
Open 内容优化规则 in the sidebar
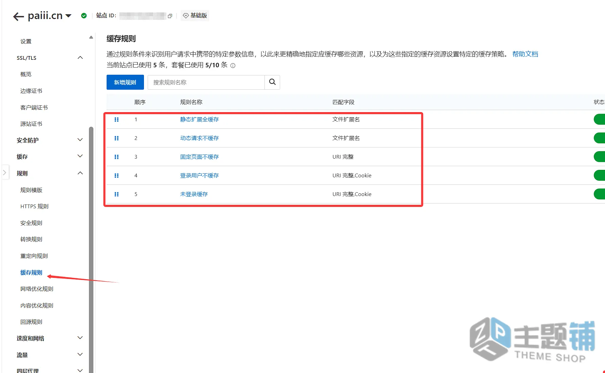click(x=37, y=306)
